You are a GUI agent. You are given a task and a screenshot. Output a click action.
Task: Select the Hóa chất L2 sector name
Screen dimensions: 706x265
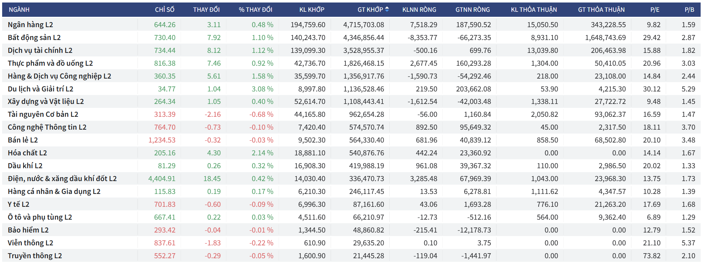[28, 153]
